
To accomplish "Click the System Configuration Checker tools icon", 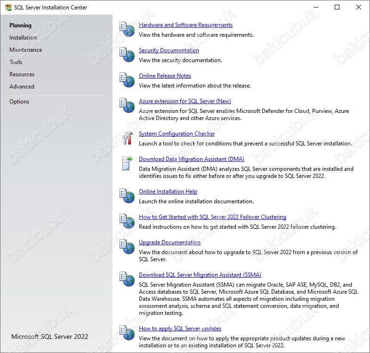I will [x=128, y=138].
